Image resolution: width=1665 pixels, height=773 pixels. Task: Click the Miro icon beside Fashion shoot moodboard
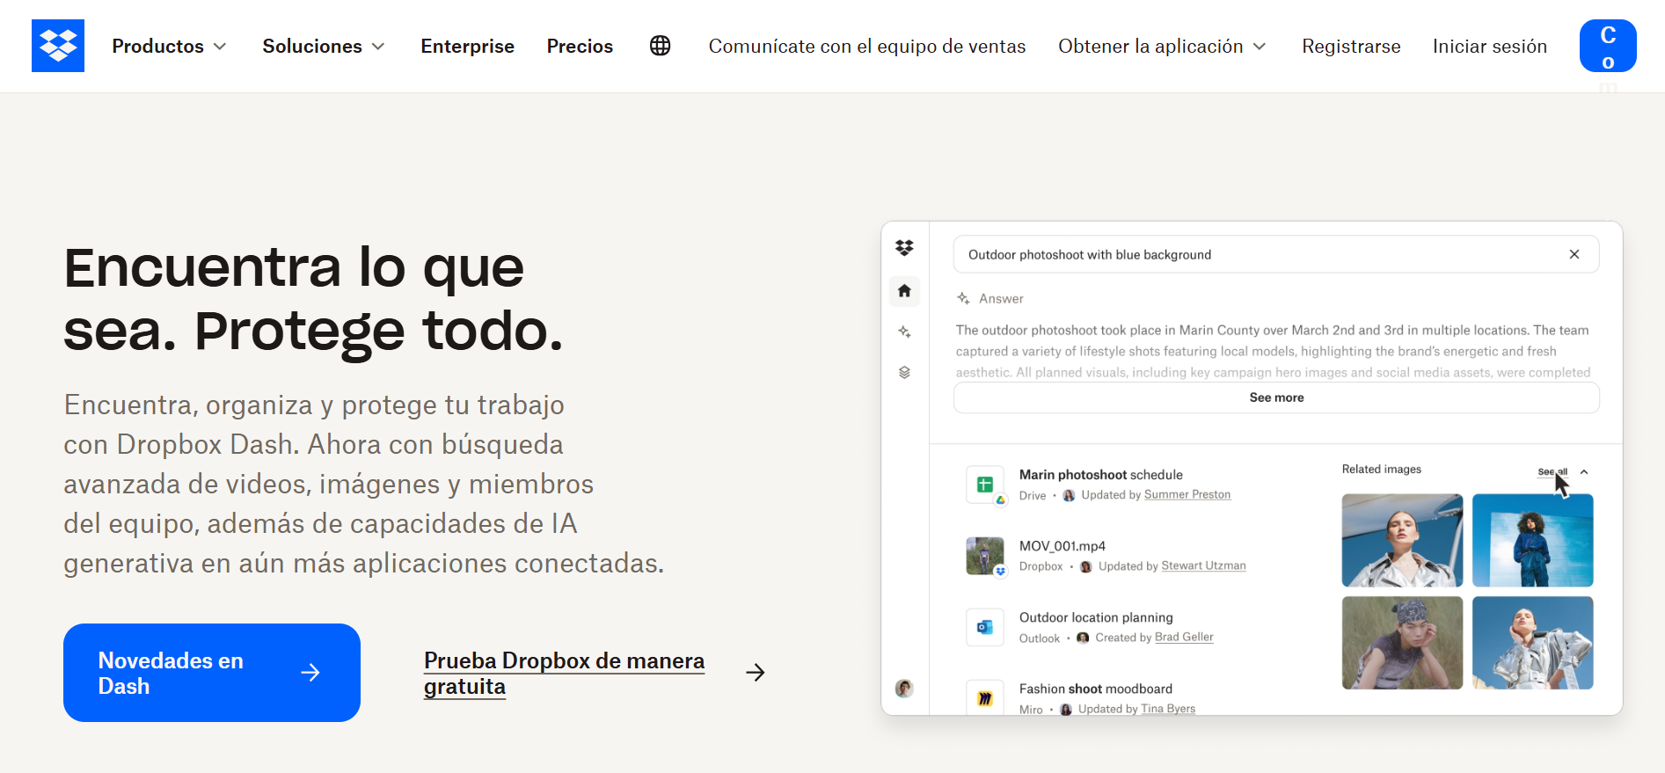[984, 698]
